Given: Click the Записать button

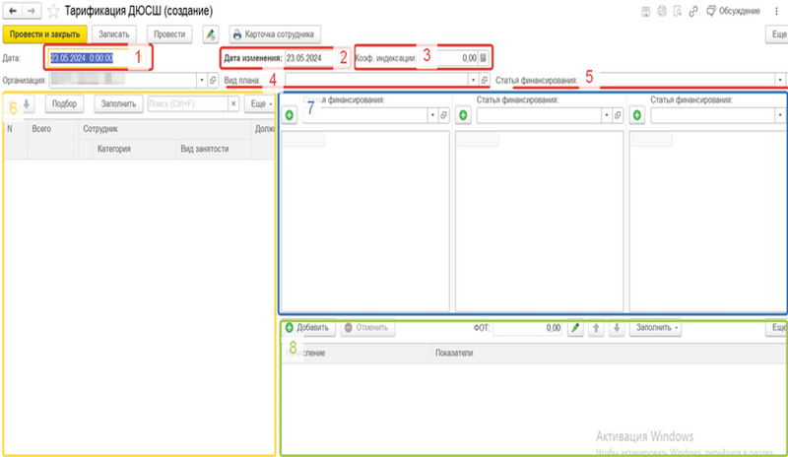Looking at the screenshot, I should tap(112, 34).
